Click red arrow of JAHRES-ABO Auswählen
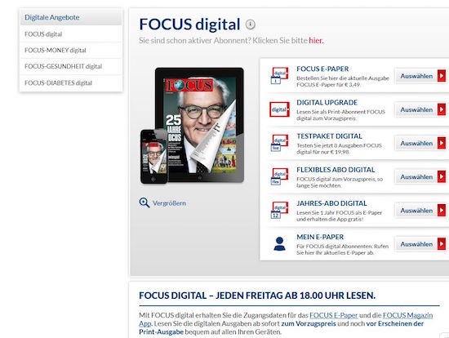449x338 pixels. click(442, 211)
